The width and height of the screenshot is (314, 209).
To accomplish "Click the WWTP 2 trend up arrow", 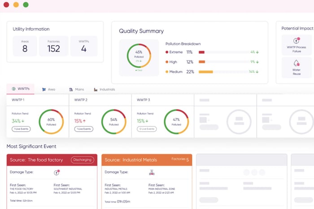I will tap(84, 121).
